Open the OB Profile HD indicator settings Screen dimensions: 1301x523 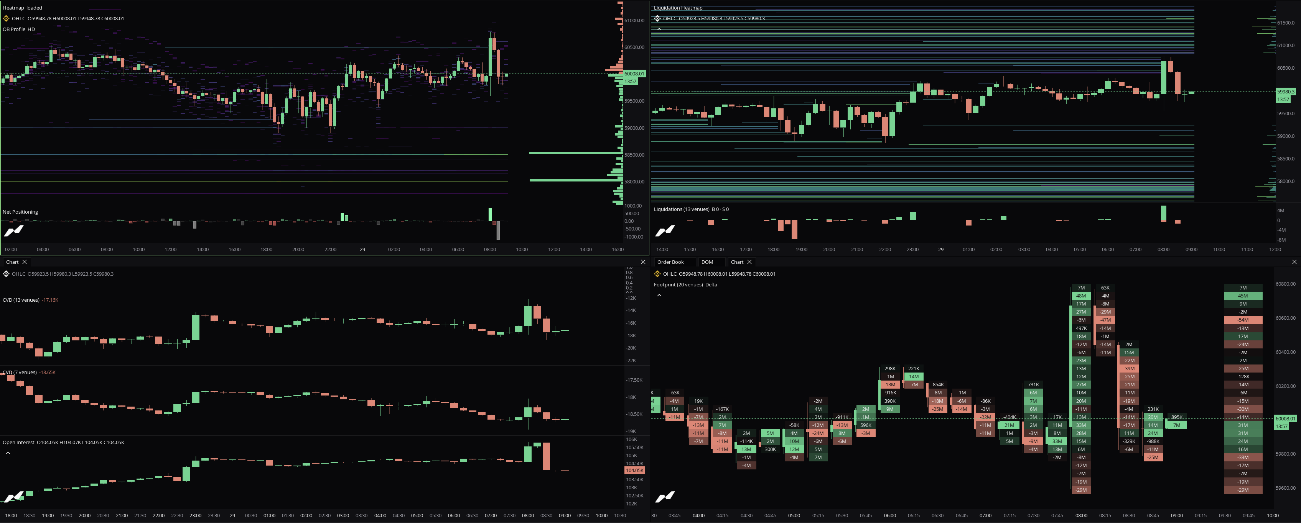tap(19, 29)
